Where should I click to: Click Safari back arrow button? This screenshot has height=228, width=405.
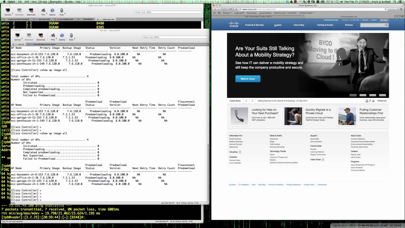click(x=215, y=9)
